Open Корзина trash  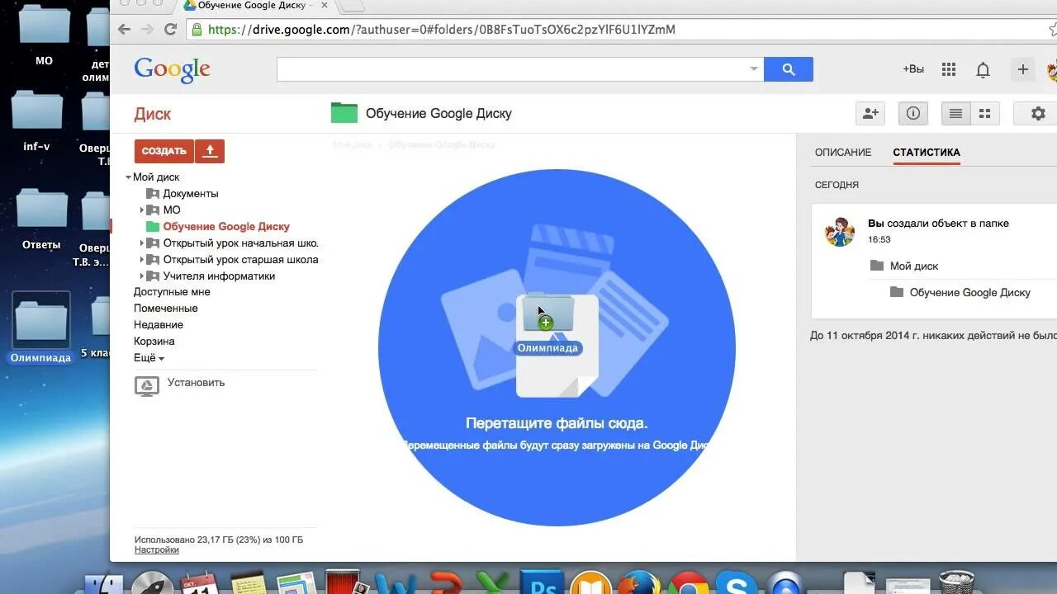[x=154, y=342]
